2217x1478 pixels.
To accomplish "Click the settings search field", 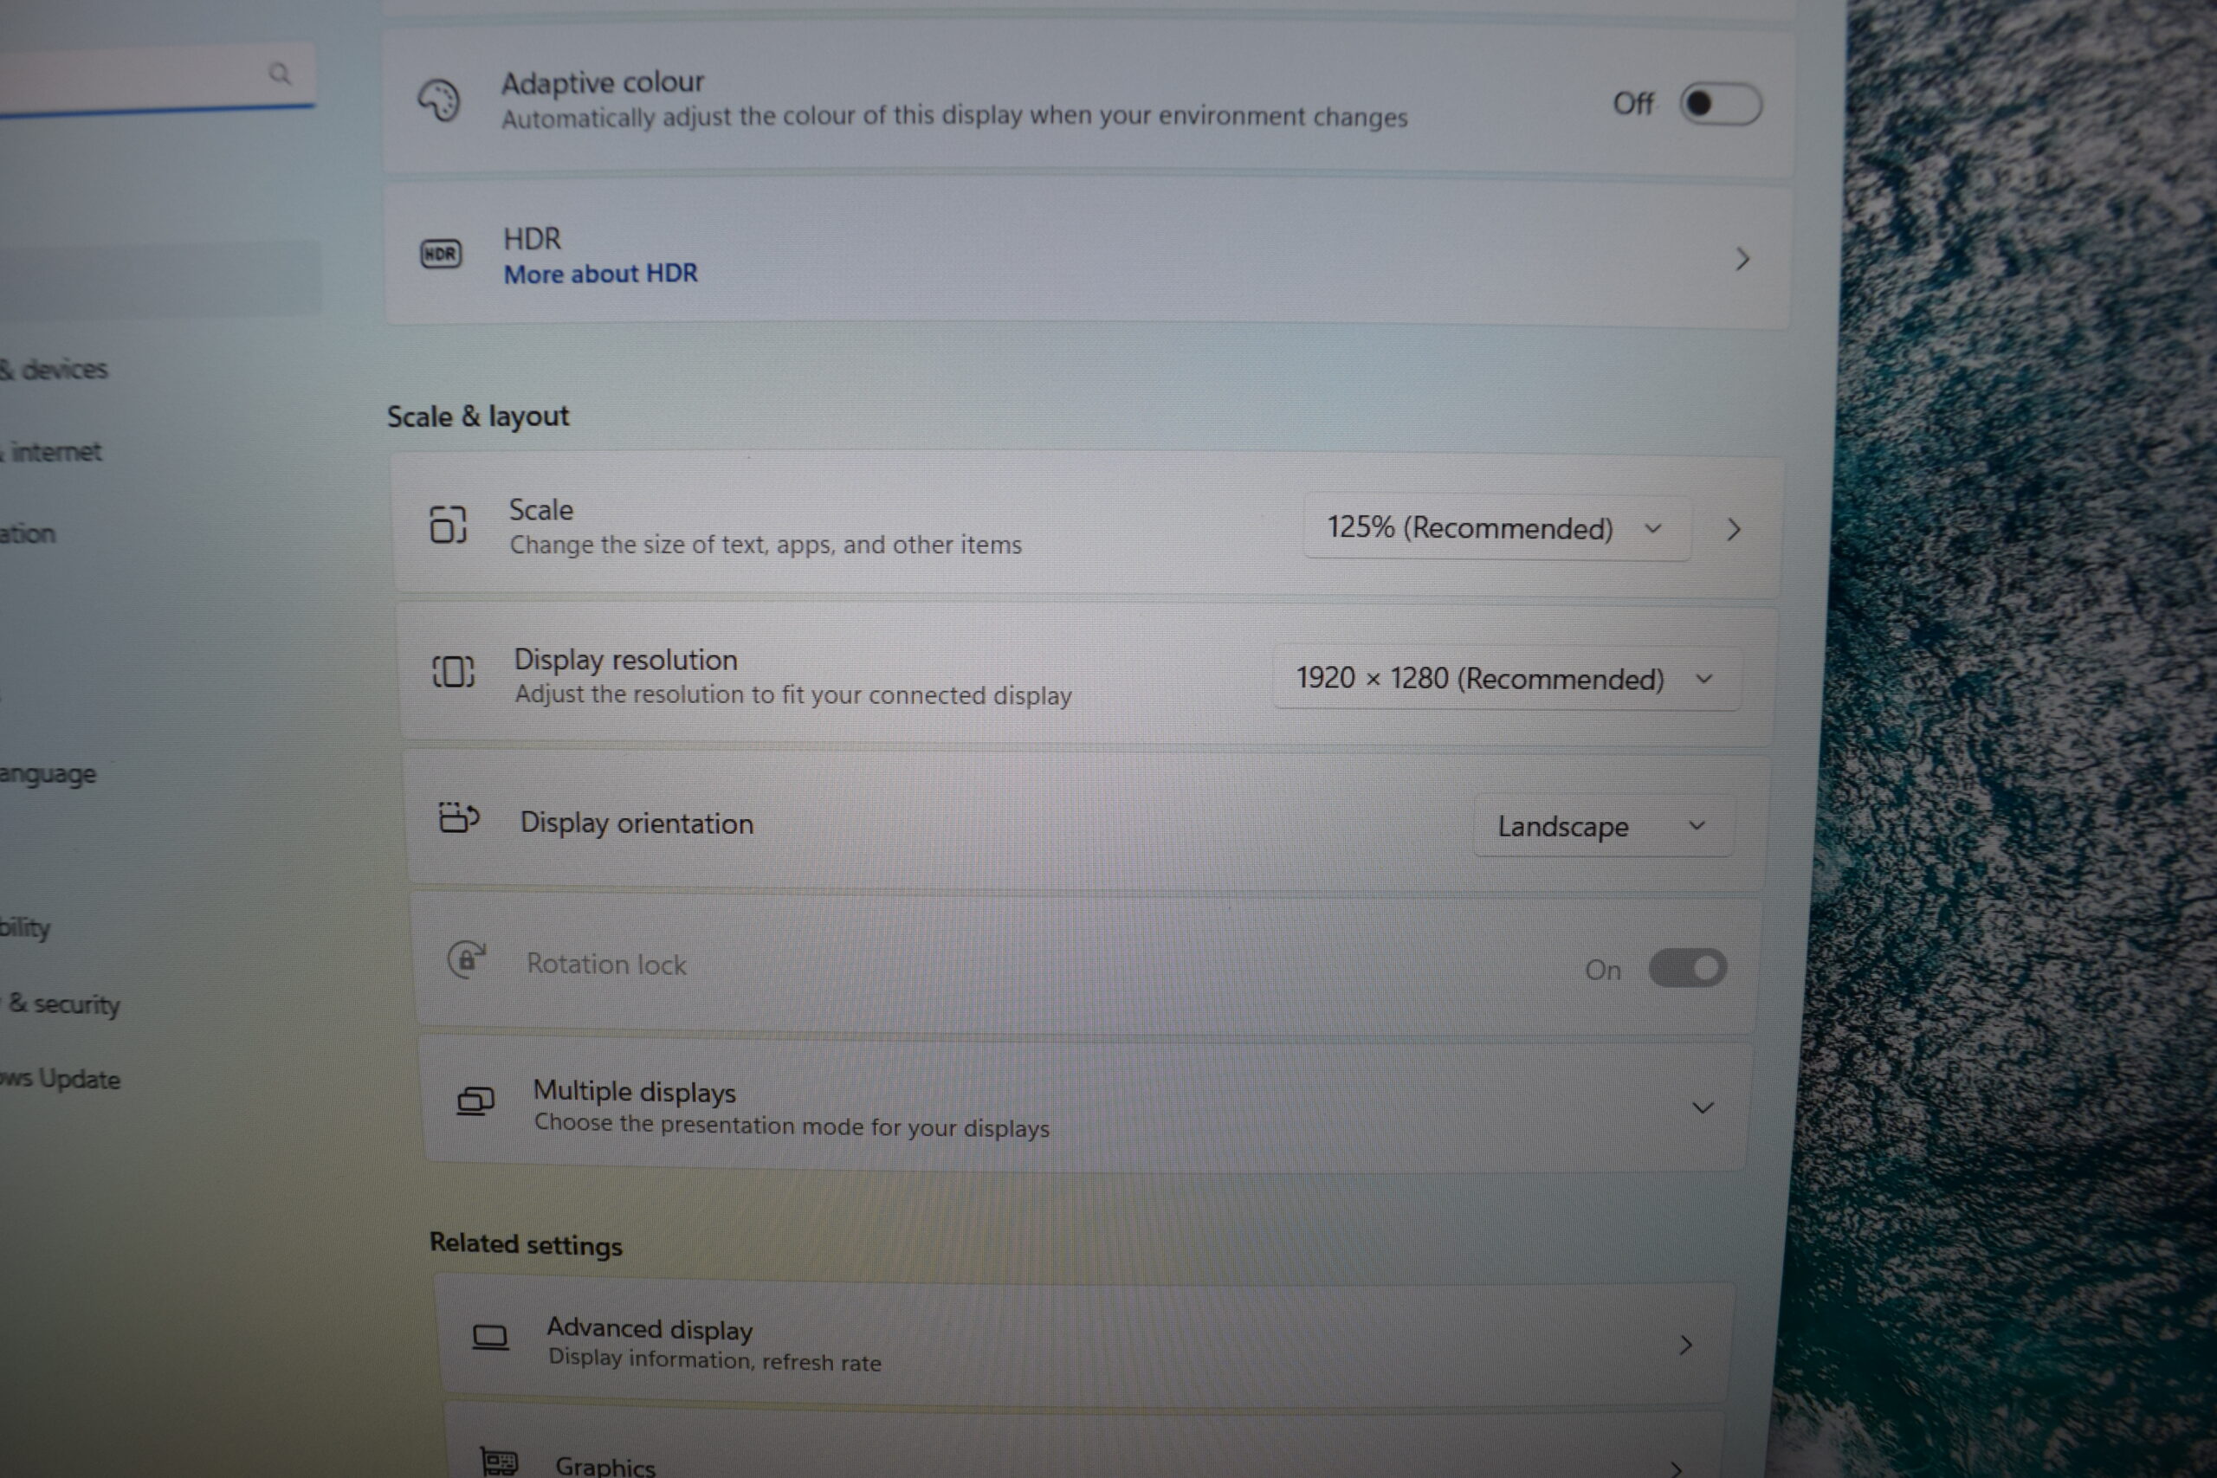I will click(x=156, y=75).
